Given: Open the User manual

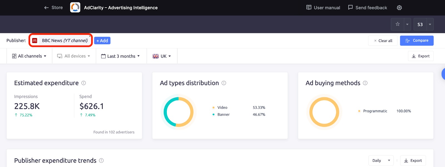Looking at the screenshot, I should [x=323, y=8].
